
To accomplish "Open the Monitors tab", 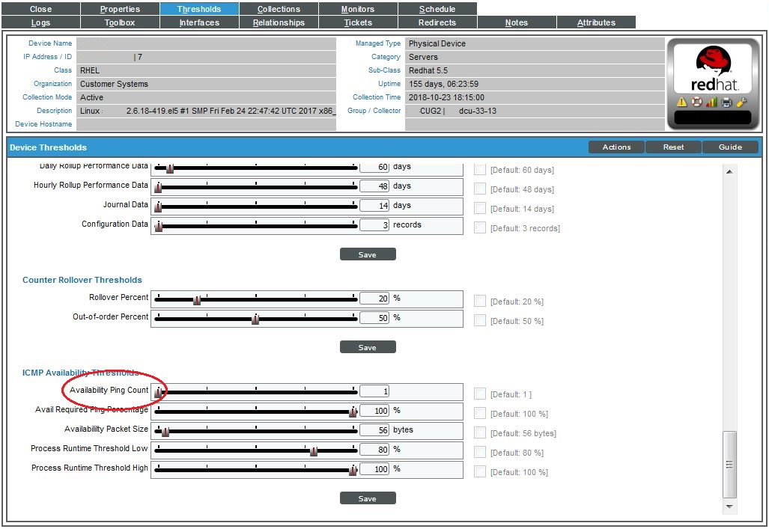I will (x=358, y=8).
